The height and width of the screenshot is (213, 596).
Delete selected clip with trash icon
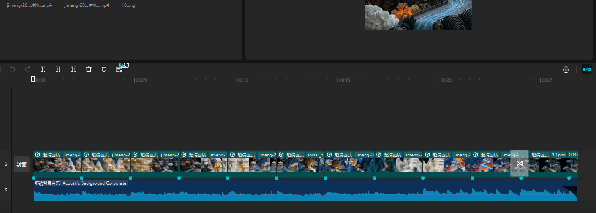(89, 69)
